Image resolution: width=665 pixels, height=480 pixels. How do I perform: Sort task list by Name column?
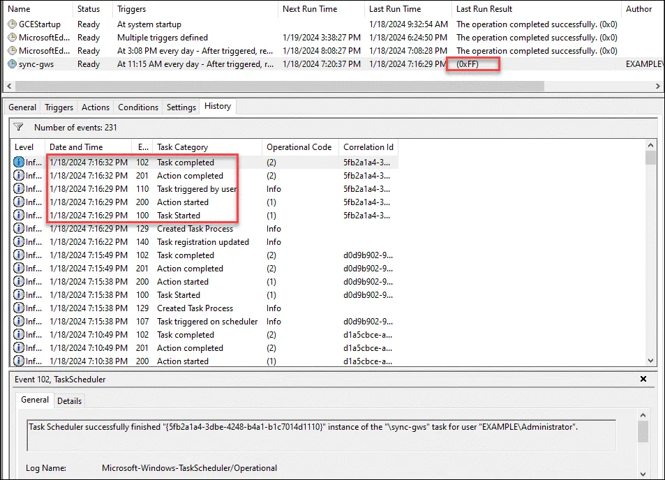(37, 9)
